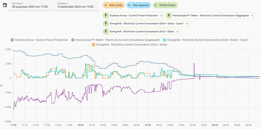Edit the Startdatum field

click(31, 6)
